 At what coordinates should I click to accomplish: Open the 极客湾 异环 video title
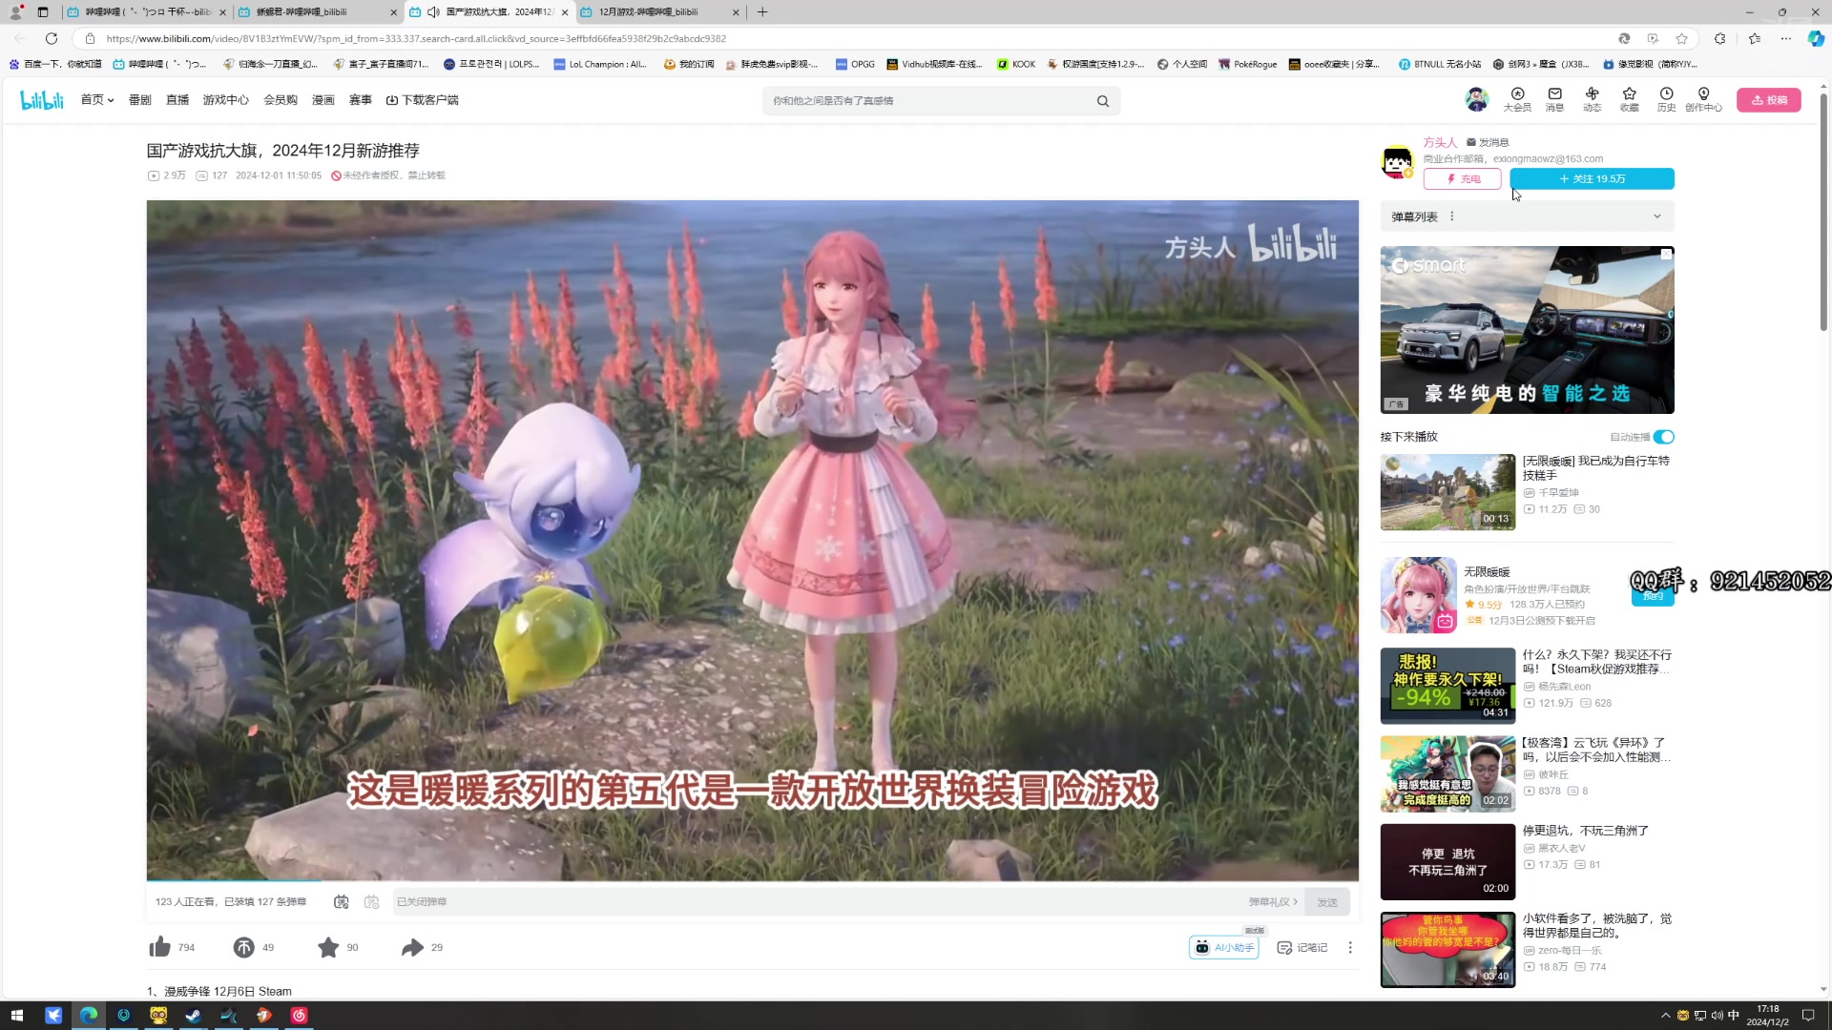click(x=1597, y=750)
